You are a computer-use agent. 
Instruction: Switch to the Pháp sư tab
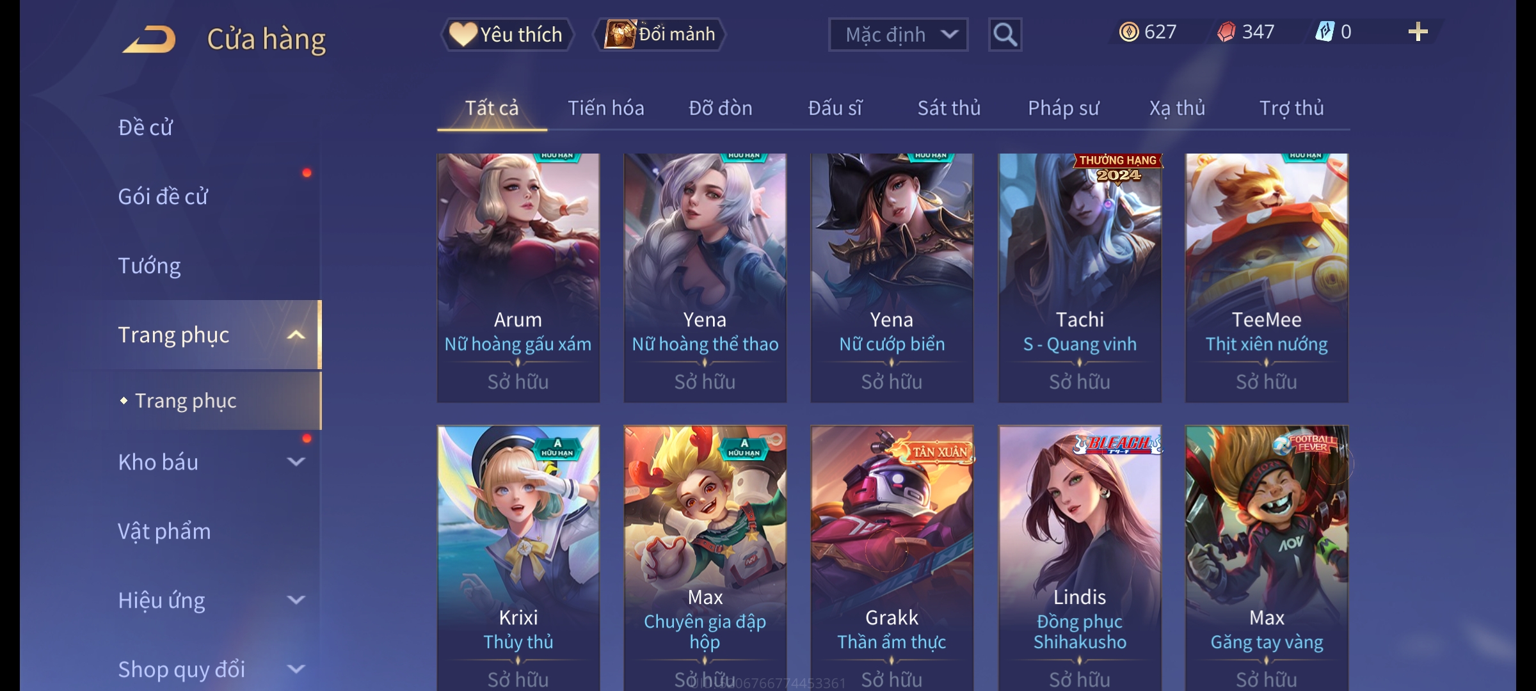[1063, 108]
